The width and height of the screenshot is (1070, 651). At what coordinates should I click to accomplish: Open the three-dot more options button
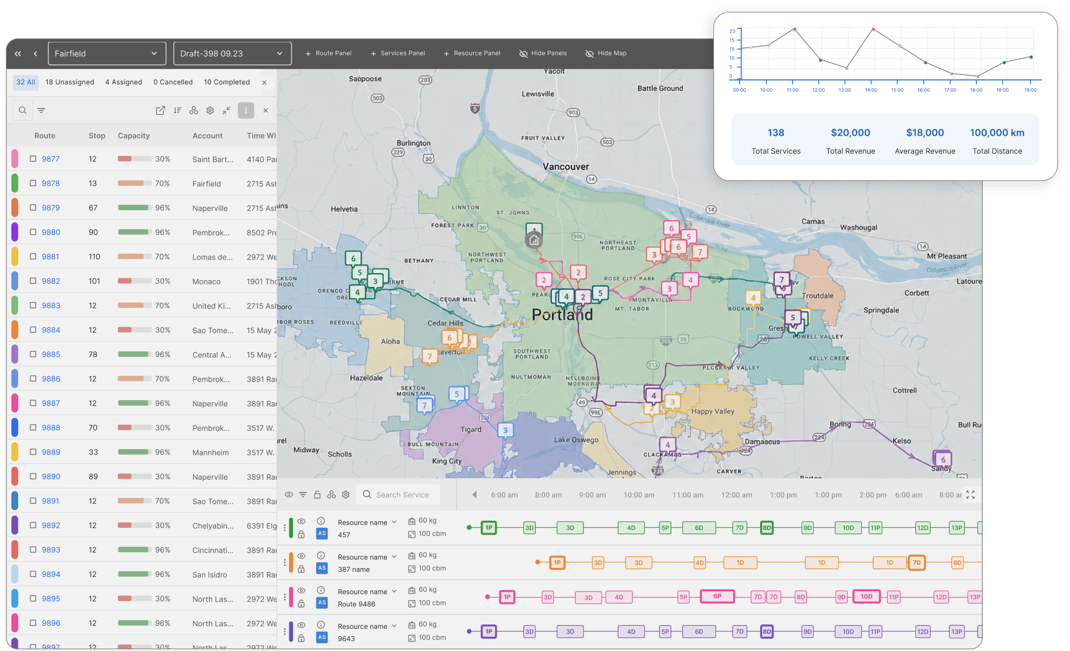246,111
